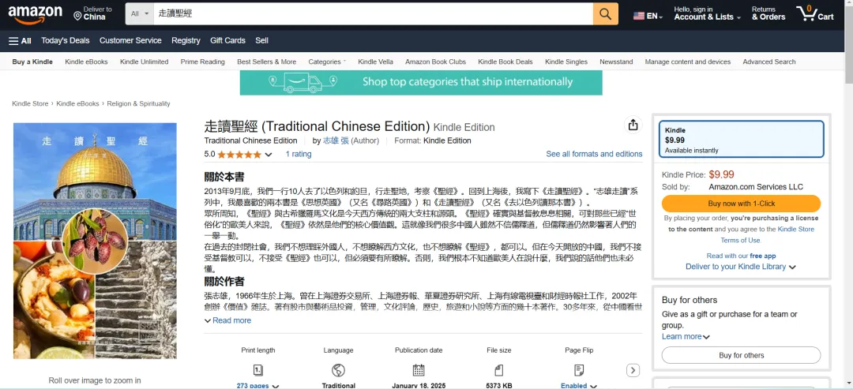Open Kindle Singles
The width and height of the screenshot is (853, 389).
click(566, 62)
